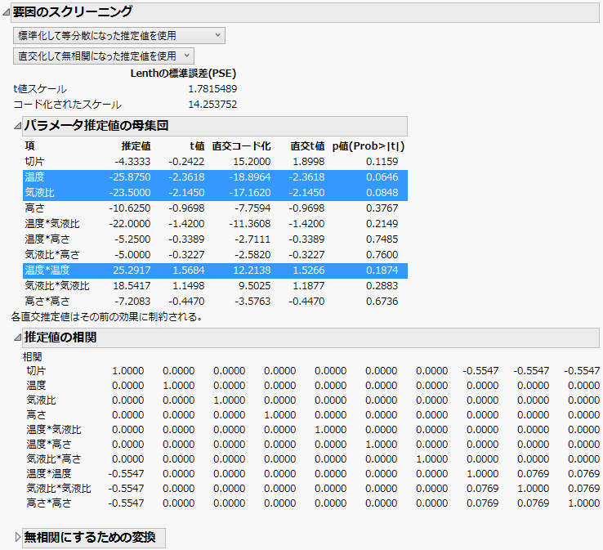Screen dimensions: 603x550
Task: Click the 推定値 column header
Action: click(x=136, y=146)
